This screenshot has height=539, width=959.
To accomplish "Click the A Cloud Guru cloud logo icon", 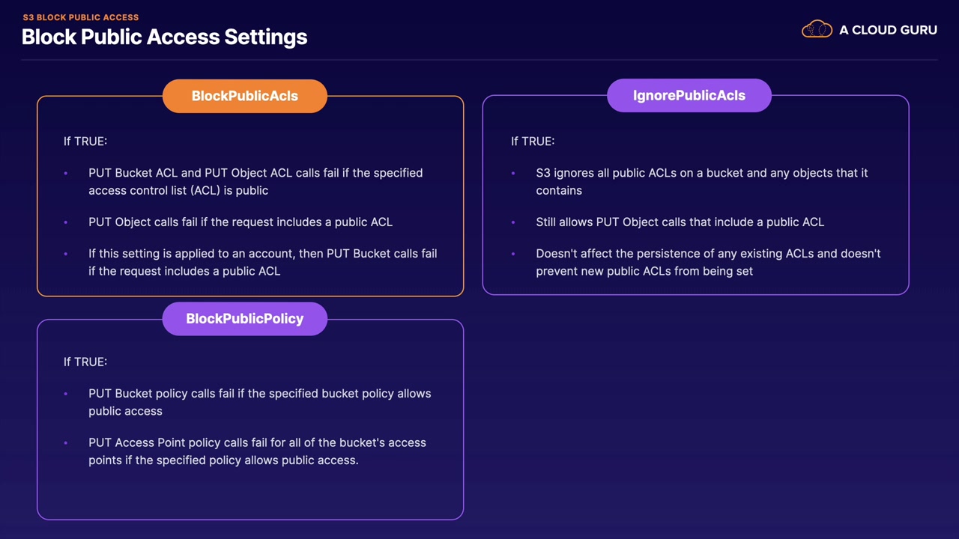I will [817, 30].
